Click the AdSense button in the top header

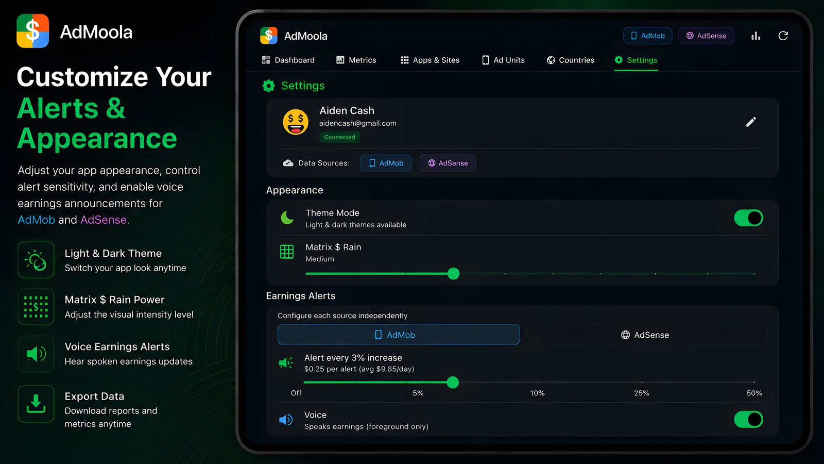click(706, 36)
